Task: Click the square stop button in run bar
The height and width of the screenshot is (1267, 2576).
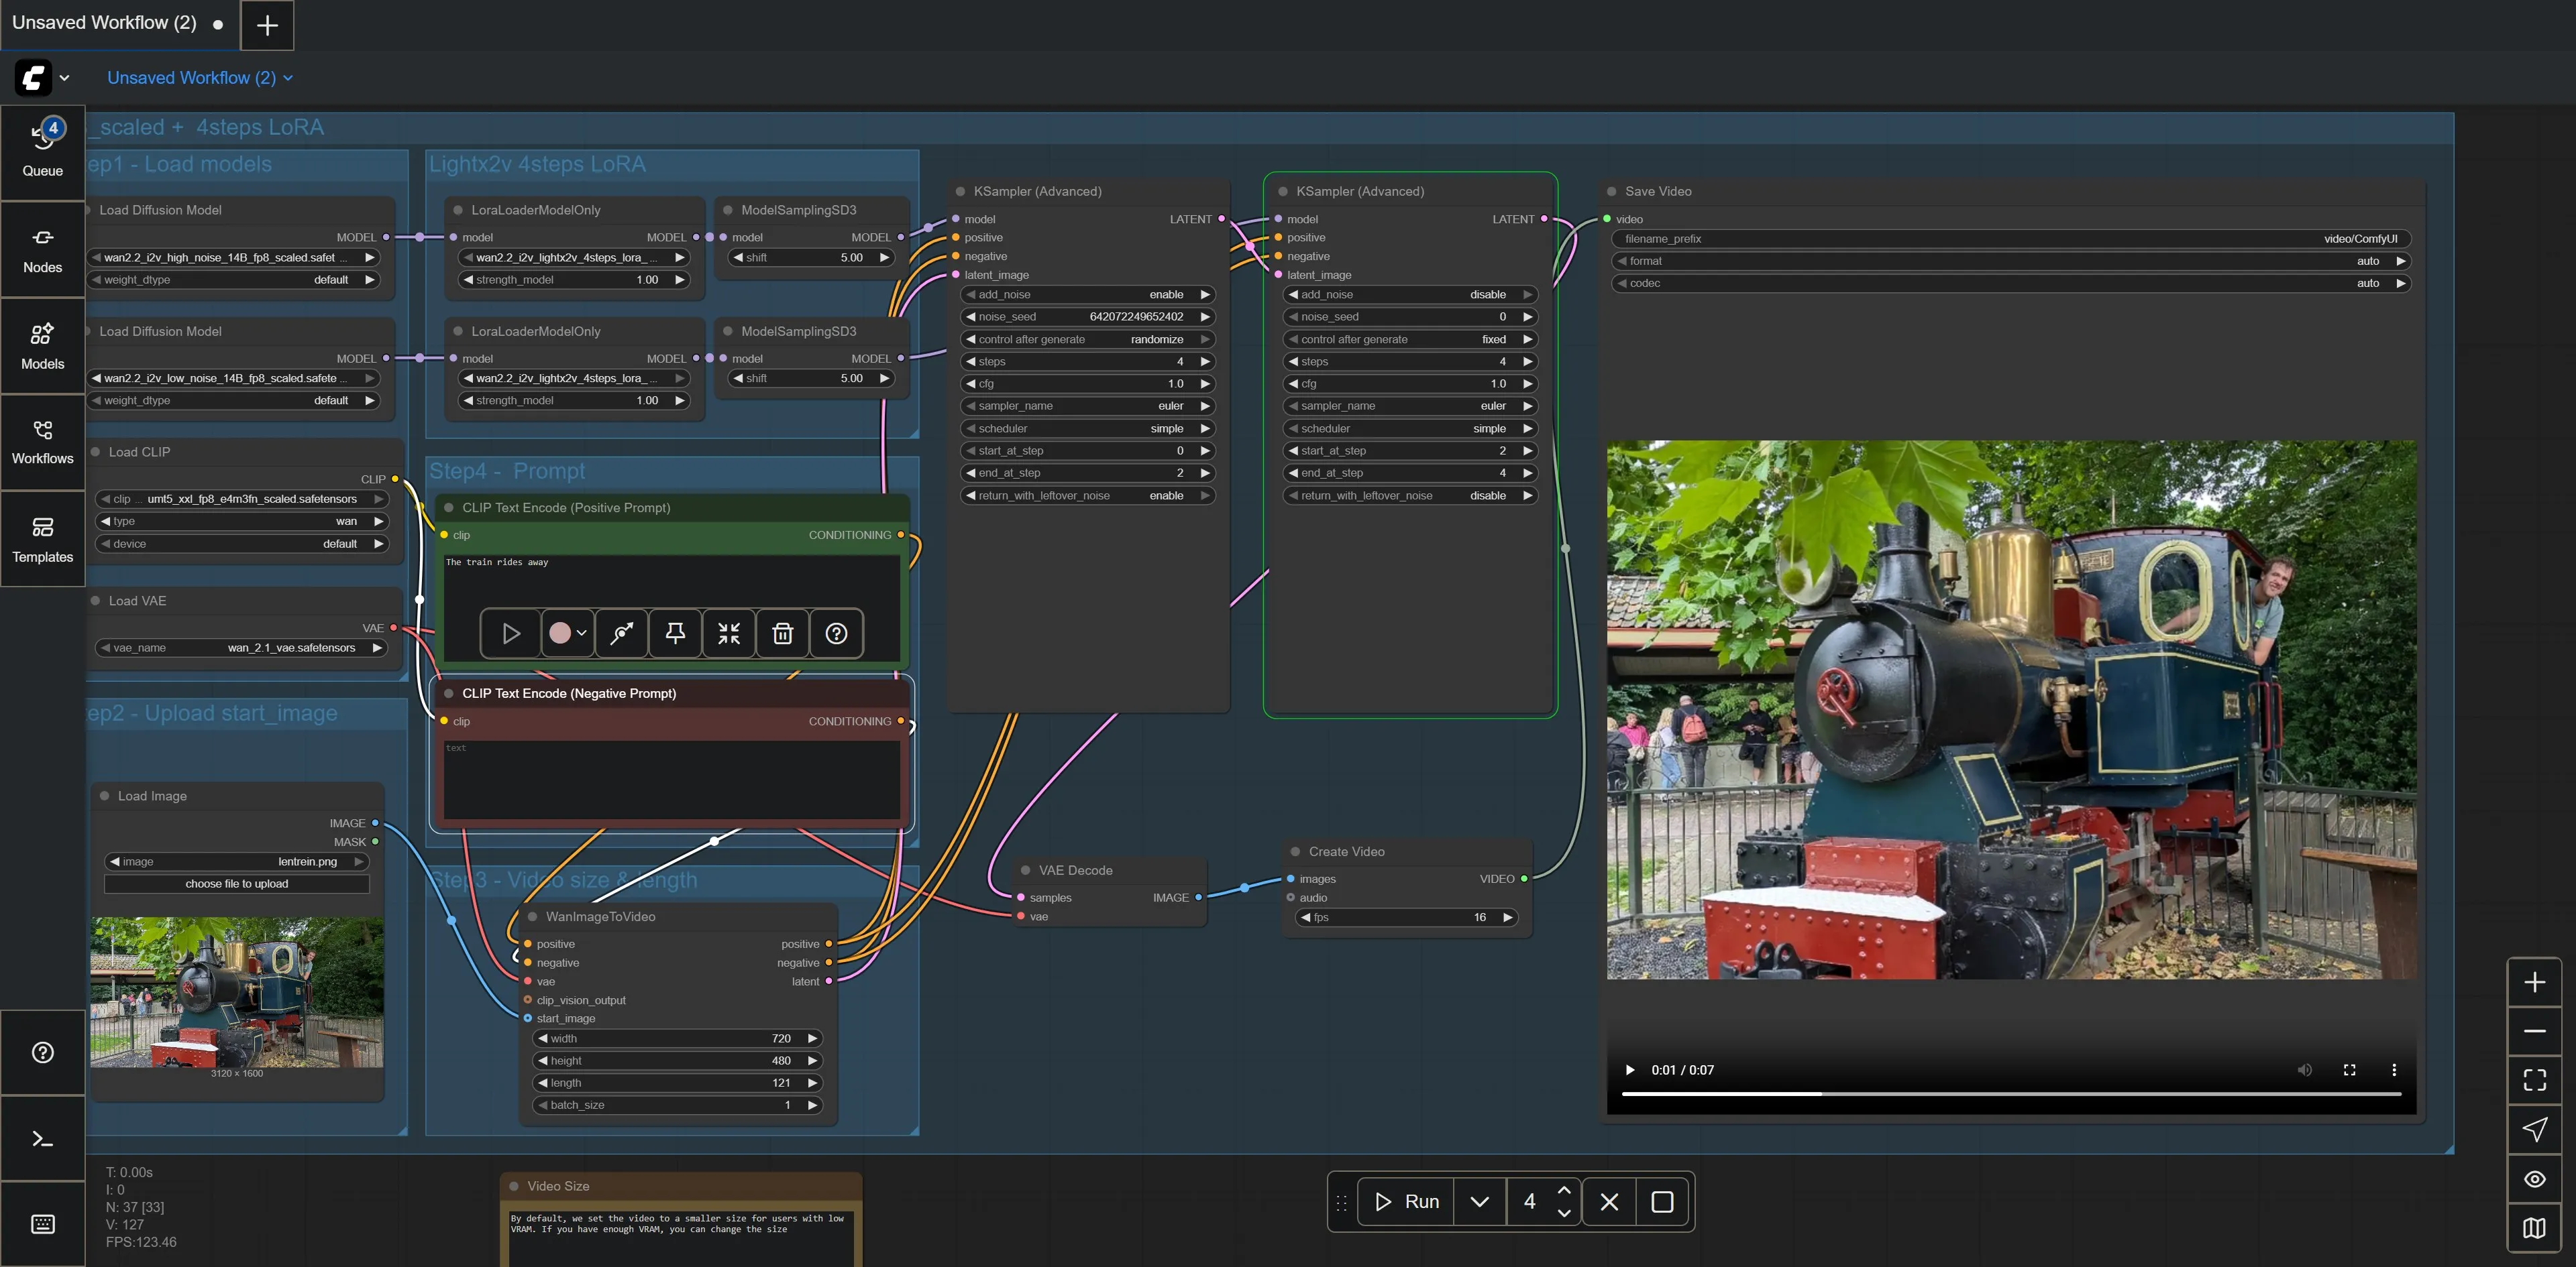Action: click(x=1662, y=1202)
